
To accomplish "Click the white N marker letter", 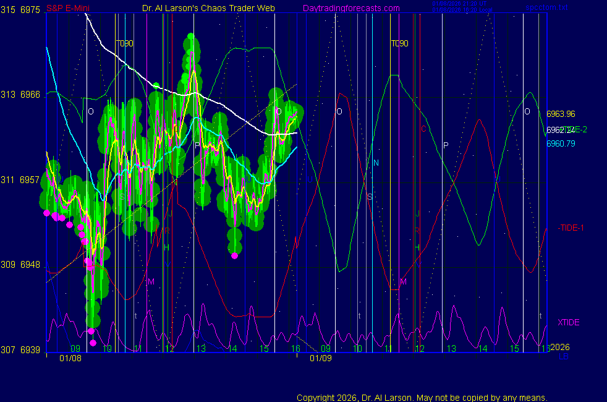I will (x=376, y=163).
